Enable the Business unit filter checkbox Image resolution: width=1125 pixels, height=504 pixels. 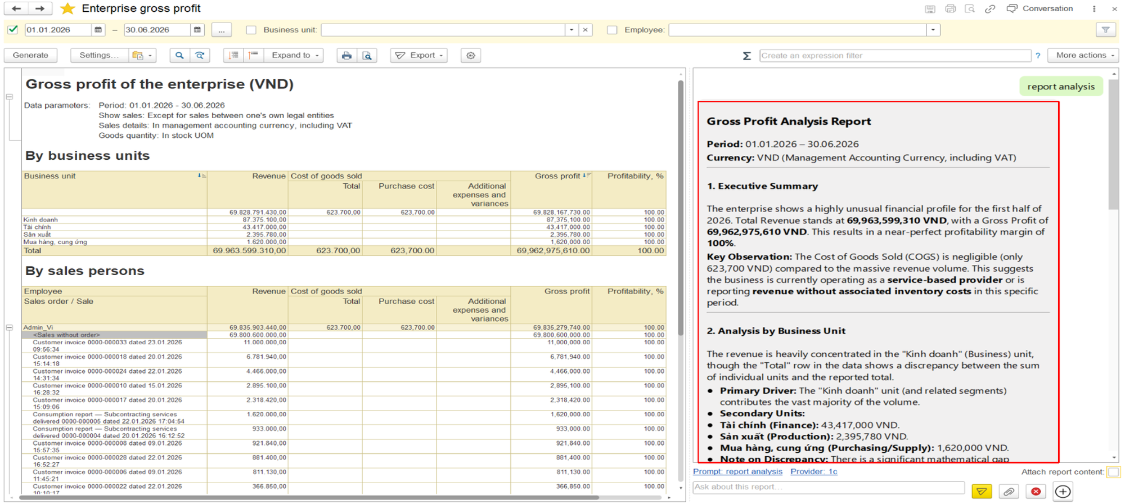pyautogui.click(x=251, y=30)
